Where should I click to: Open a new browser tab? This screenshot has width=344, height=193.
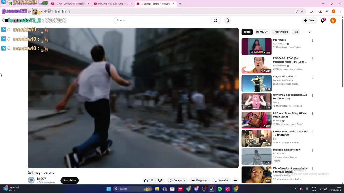click(x=180, y=4)
